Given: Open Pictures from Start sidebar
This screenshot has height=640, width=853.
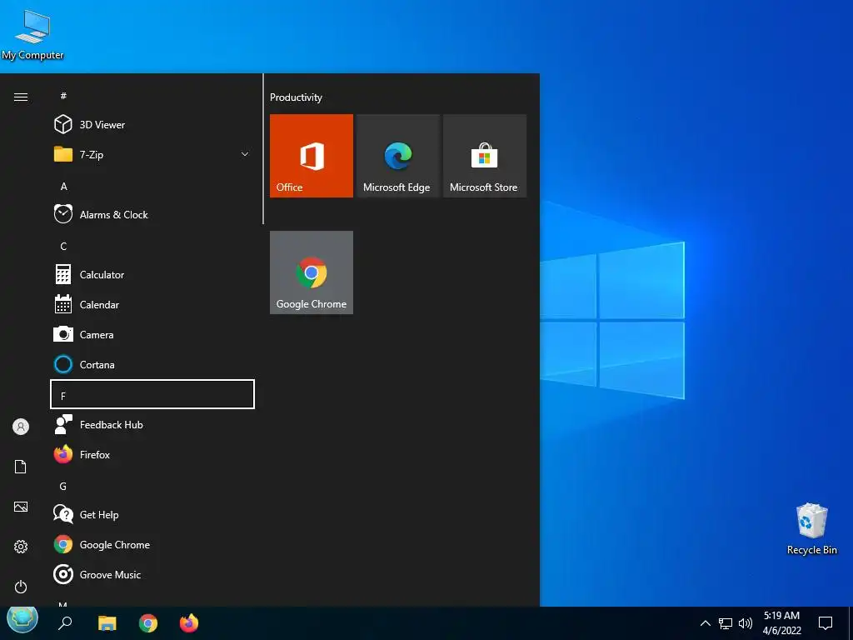Looking at the screenshot, I should point(21,507).
